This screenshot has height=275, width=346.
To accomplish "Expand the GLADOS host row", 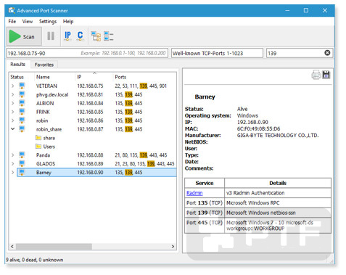I will [13, 164].
